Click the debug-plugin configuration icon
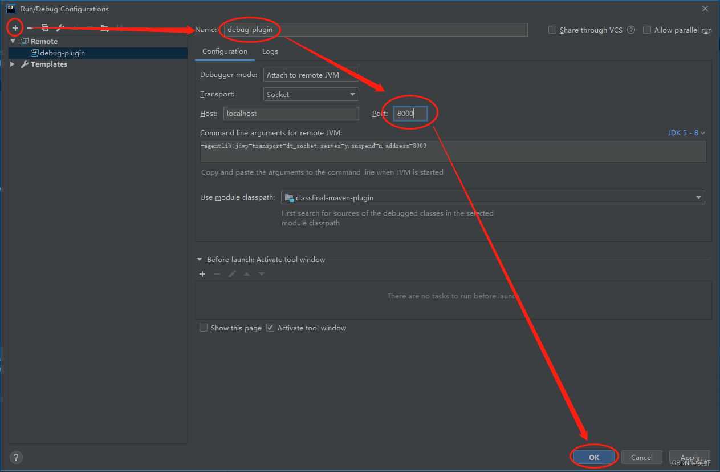 (34, 53)
